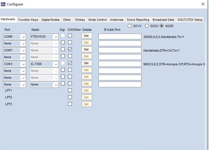Open the COM6 port dropdown
Viewport: 209px width, 150px height.
pyautogui.click(x=23, y=37)
